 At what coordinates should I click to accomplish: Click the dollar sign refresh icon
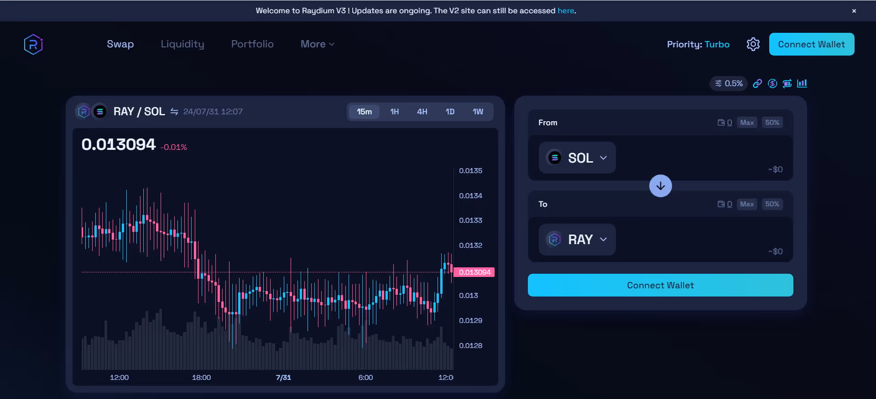pos(772,83)
